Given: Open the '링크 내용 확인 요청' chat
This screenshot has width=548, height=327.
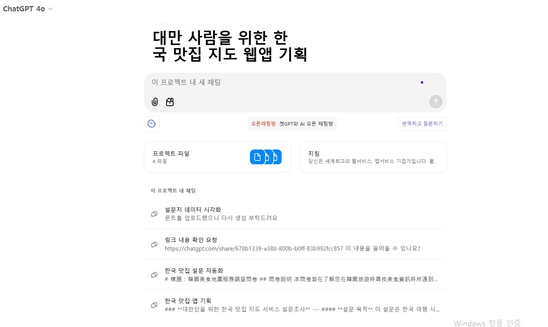Looking at the screenshot, I should [295, 244].
